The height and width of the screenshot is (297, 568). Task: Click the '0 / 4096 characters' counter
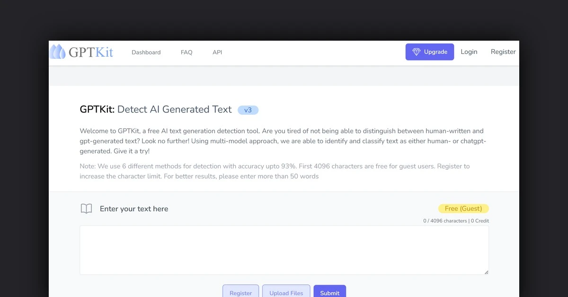[445, 220]
